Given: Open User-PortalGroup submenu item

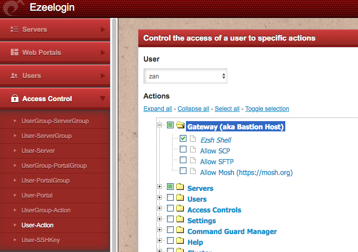Looking at the screenshot, I should click(55, 180).
